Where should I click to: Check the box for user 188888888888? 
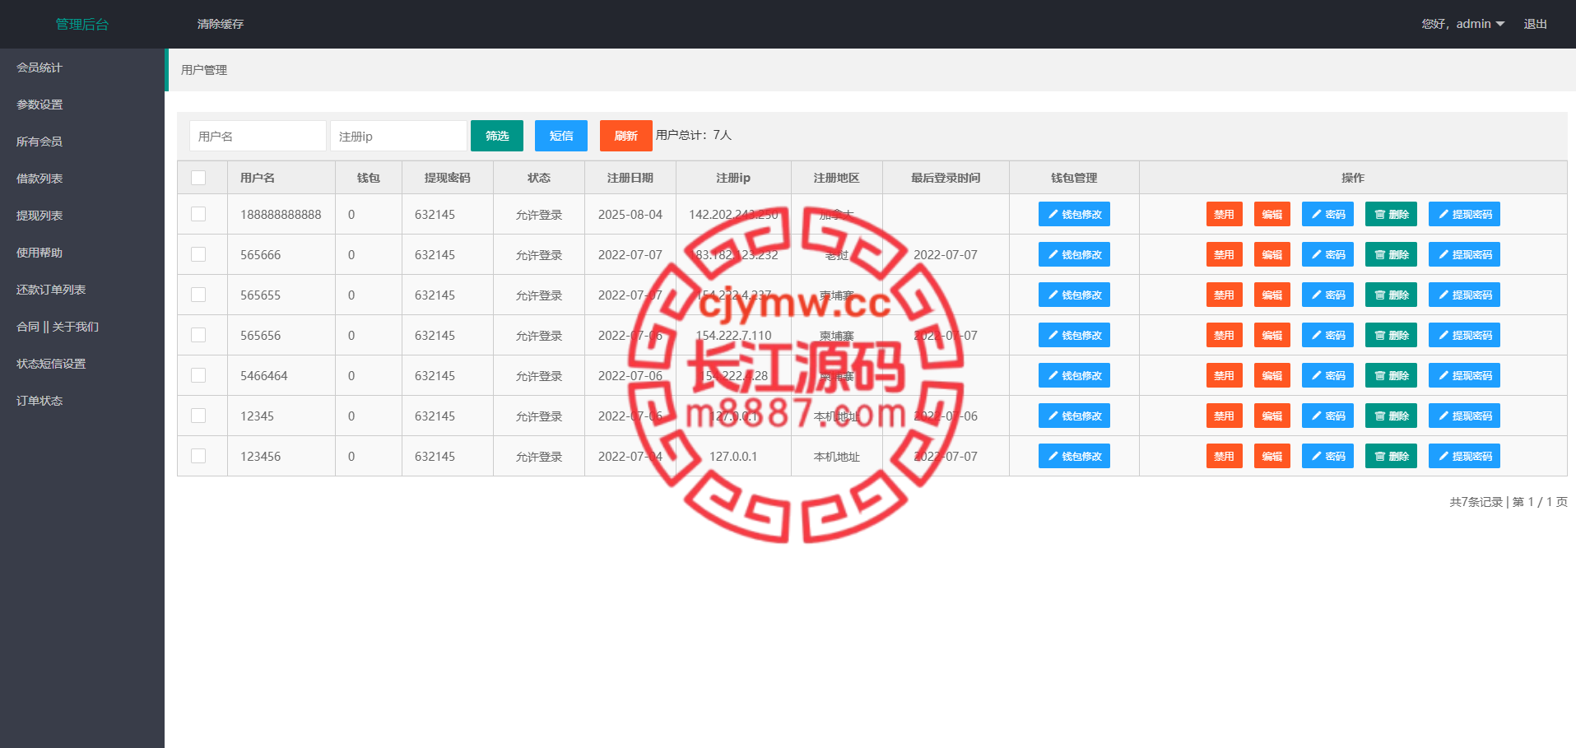[x=198, y=214]
